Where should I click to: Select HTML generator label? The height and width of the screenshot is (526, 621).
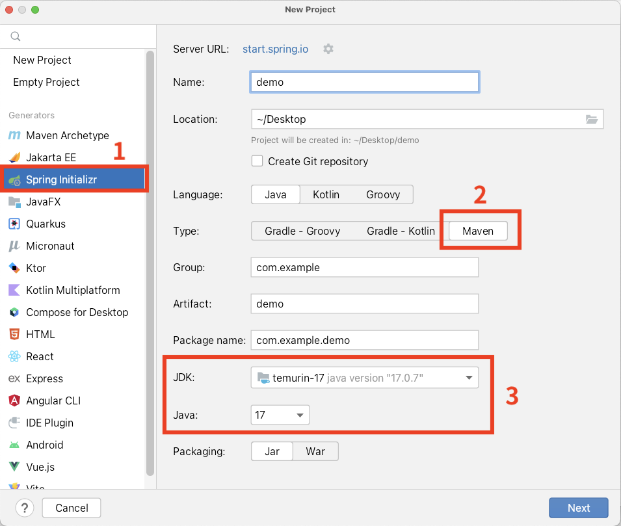(x=40, y=334)
